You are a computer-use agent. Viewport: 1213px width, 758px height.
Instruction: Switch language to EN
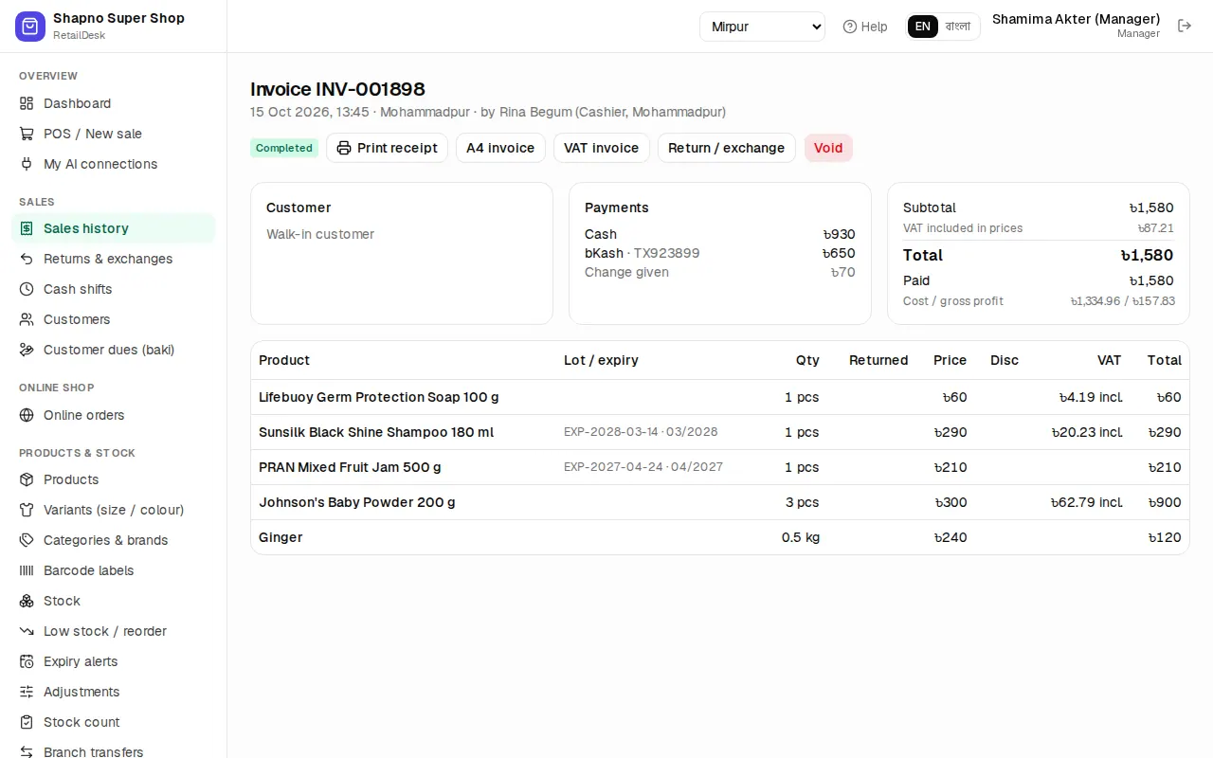(x=923, y=27)
